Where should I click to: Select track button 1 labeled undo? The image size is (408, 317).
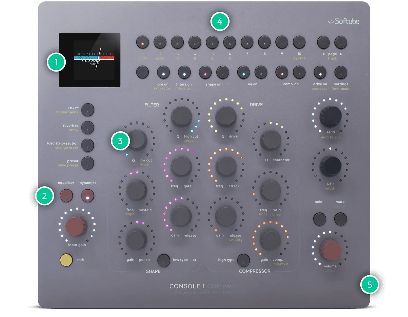point(143,43)
